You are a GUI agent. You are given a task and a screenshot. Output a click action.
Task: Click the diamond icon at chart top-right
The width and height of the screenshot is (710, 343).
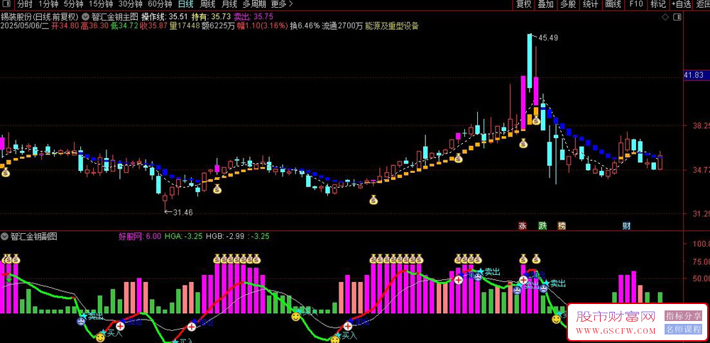point(665,17)
